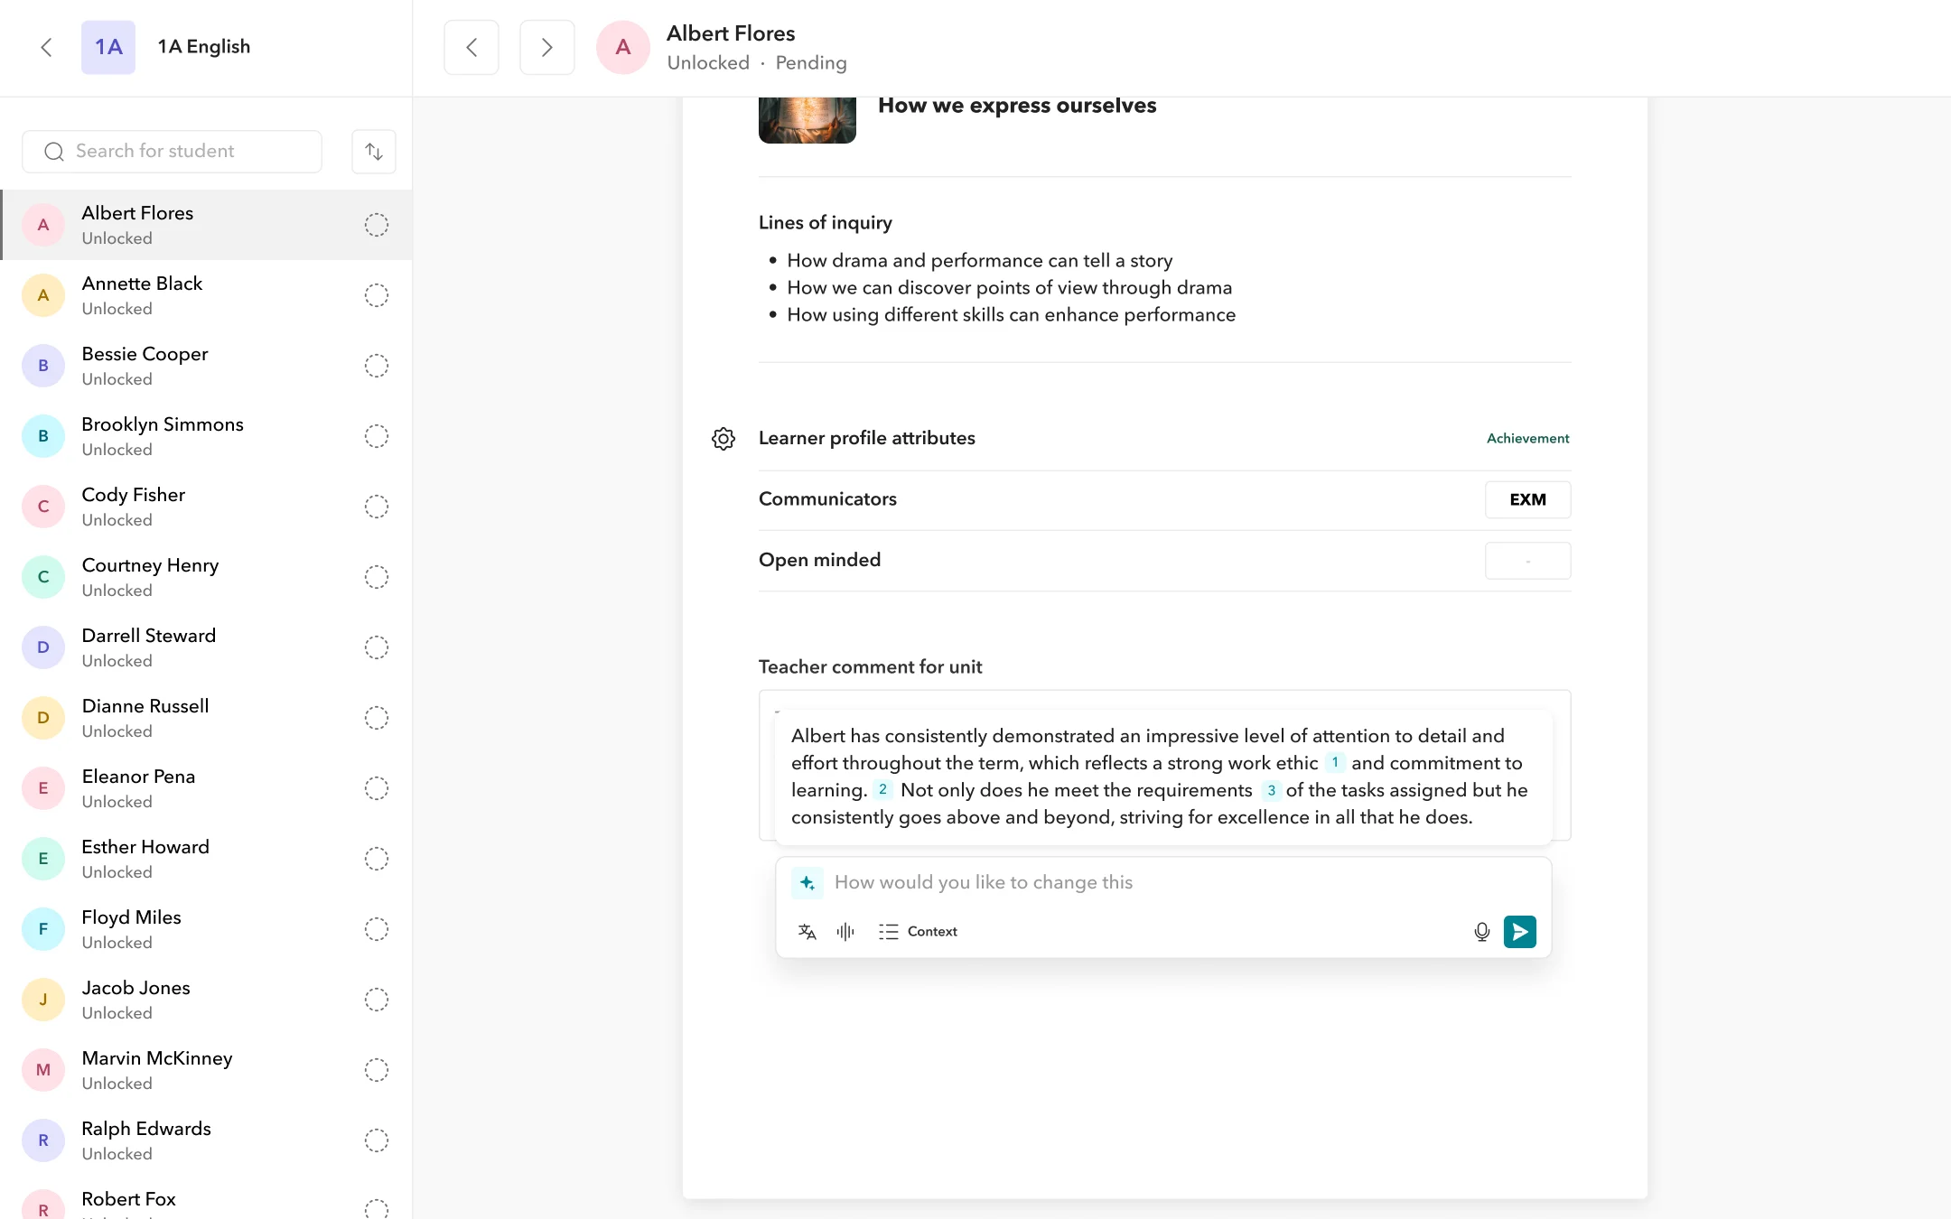Select student Darrell Steward

pyautogui.click(x=207, y=647)
